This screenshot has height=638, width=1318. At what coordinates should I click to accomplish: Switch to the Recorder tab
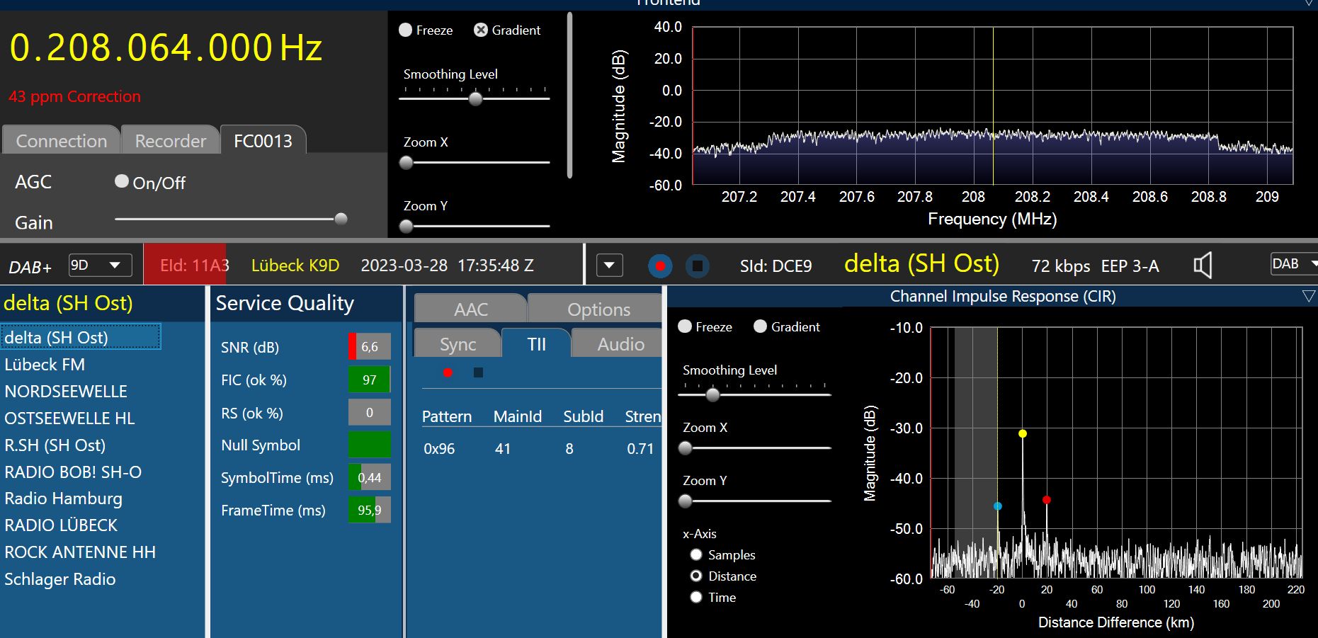(170, 141)
